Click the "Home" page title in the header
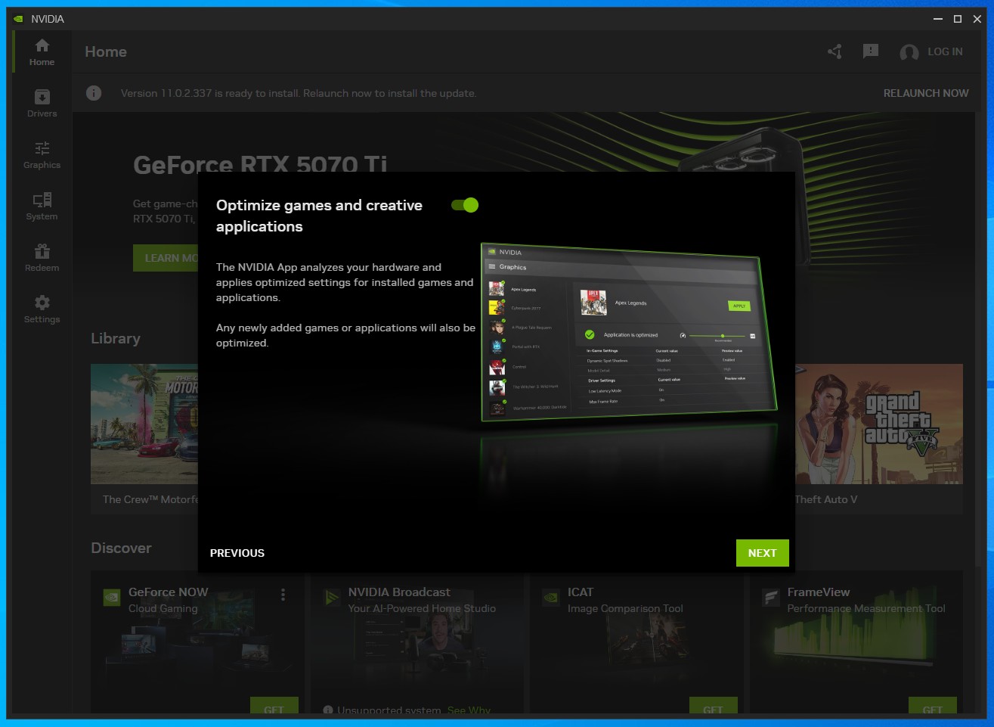This screenshot has height=727, width=994. 106,51
